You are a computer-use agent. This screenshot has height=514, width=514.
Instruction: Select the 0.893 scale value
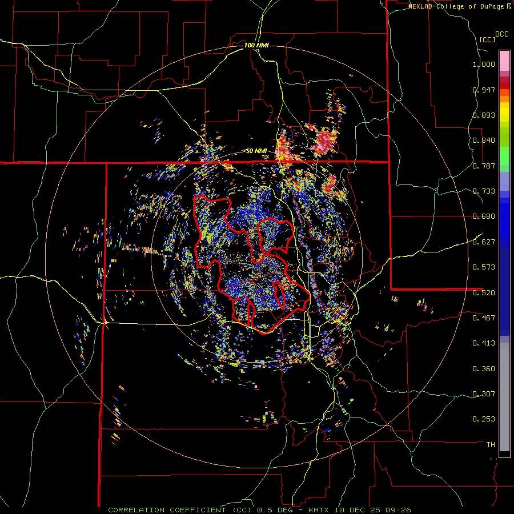click(484, 115)
